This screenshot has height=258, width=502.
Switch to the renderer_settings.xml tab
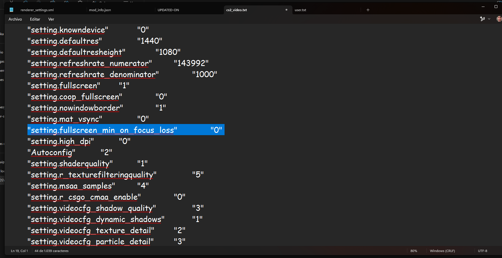pyautogui.click(x=37, y=10)
